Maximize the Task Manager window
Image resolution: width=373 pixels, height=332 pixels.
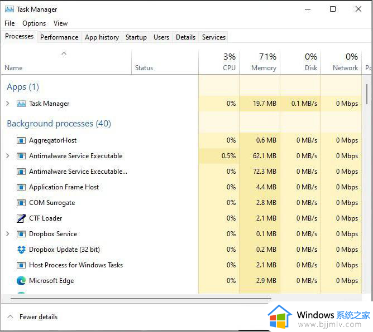tap(333, 9)
